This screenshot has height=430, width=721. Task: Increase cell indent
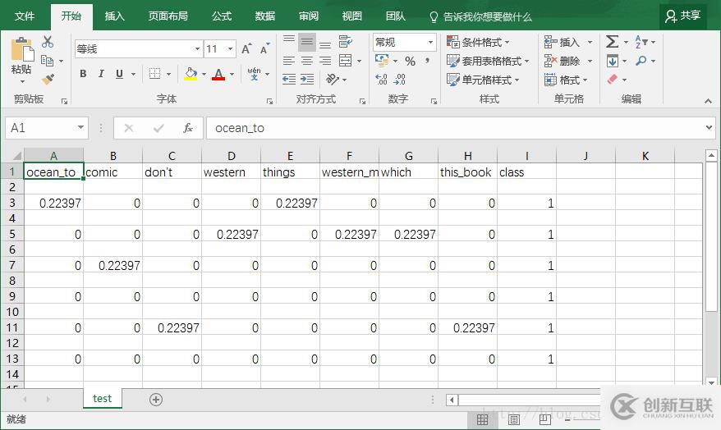tap(306, 80)
